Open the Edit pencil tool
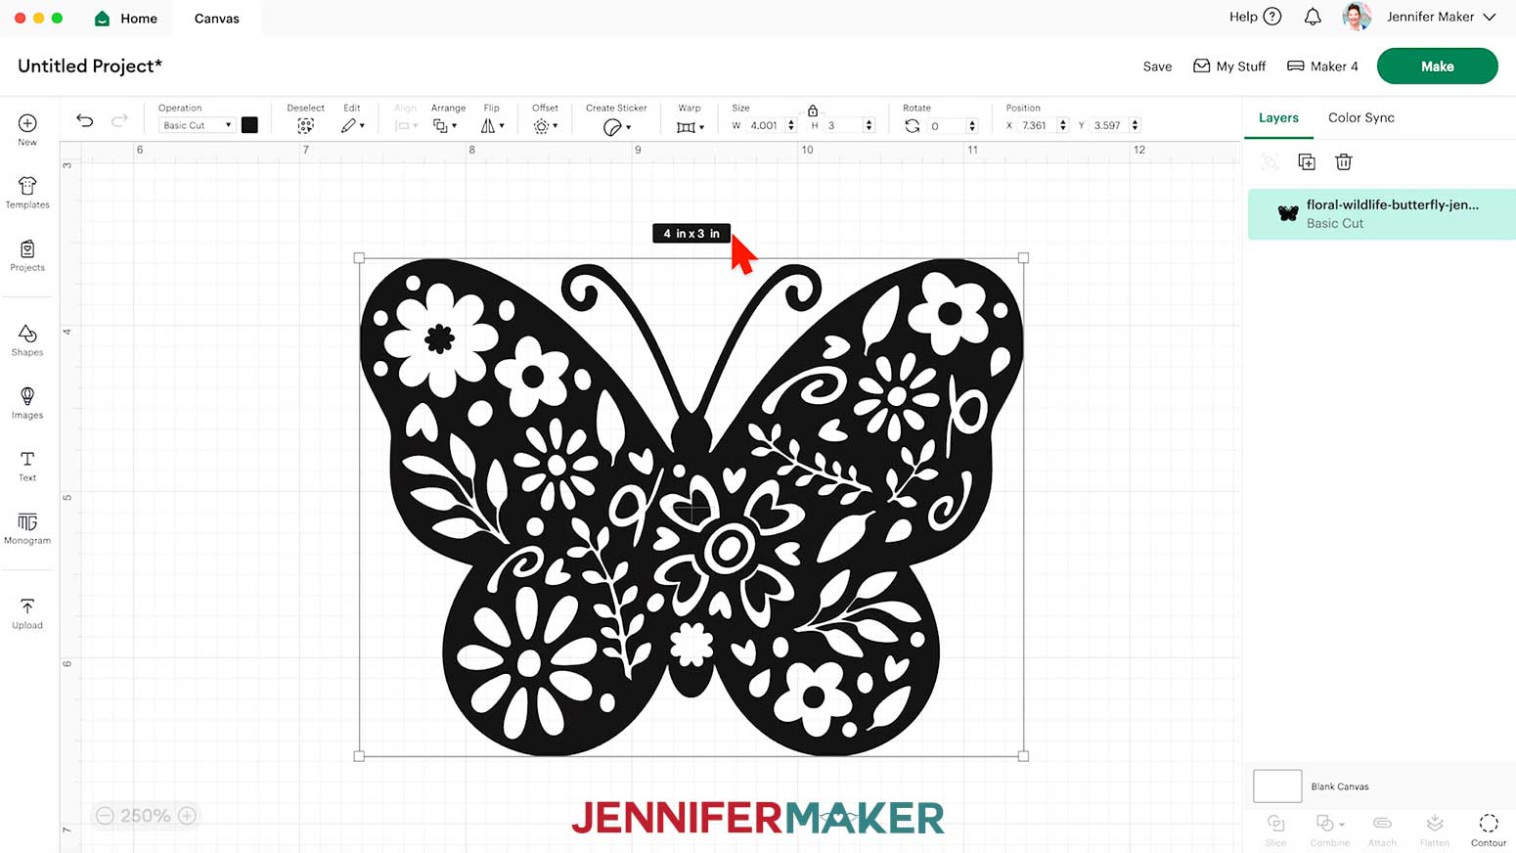The width and height of the screenshot is (1516, 853). [x=348, y=126]
